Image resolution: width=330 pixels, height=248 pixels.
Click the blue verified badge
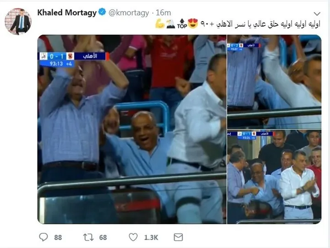tap(102, 12)
